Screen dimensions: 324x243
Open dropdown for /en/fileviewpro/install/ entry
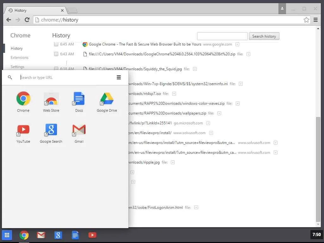(x=211, y=133)
